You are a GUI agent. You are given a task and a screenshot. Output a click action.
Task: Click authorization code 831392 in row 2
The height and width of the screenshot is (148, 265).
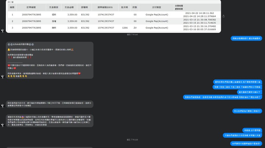[x=85, y=21]
